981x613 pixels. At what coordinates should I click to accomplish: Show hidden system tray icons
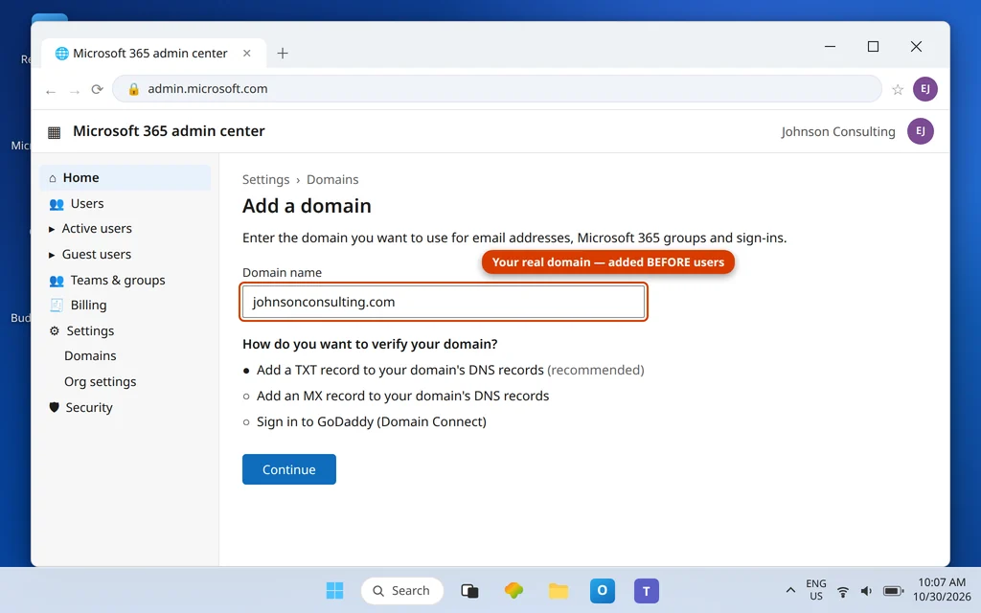[x=790, y=590]
